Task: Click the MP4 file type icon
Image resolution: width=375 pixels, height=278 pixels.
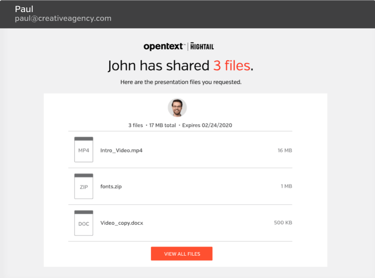Action: (84, 150)
